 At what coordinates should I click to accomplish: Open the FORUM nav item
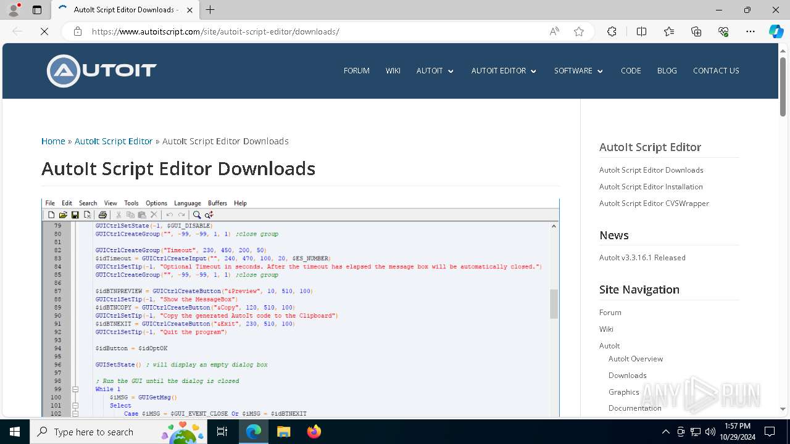pyautogui.click(x=357, y=71)
